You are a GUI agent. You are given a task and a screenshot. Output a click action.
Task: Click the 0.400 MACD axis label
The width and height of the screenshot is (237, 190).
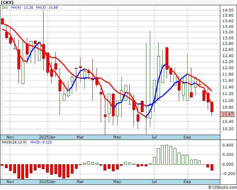pyautogui.click(x=228, y=145)
